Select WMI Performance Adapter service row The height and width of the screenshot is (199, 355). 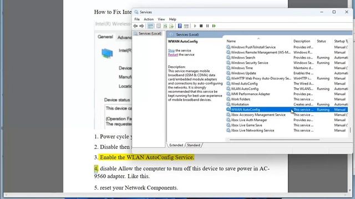tap(287, 94)
